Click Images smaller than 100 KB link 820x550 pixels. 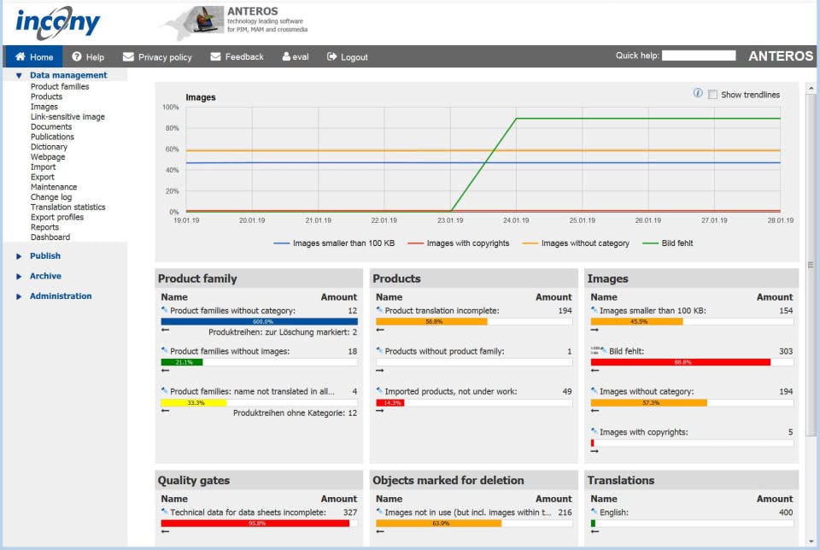point(653,311)
